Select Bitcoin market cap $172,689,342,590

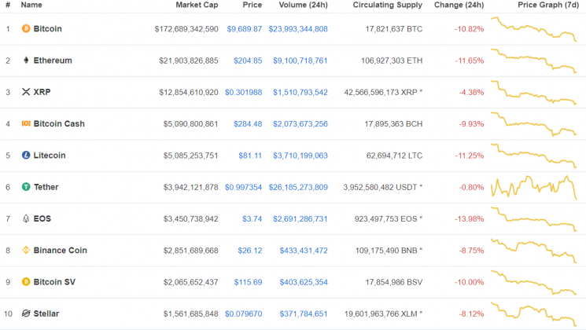pyautogui.click(x=186, y=29)
